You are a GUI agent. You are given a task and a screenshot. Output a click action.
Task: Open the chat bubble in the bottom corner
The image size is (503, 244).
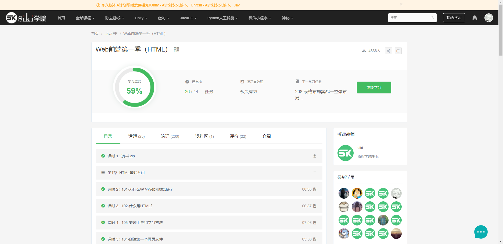click(481, 232)
